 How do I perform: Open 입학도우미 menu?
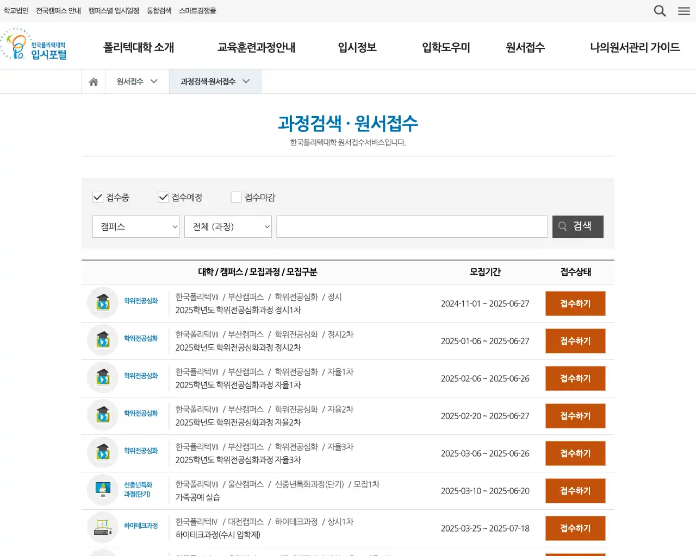pyautogui.click(x=446, y=47)
